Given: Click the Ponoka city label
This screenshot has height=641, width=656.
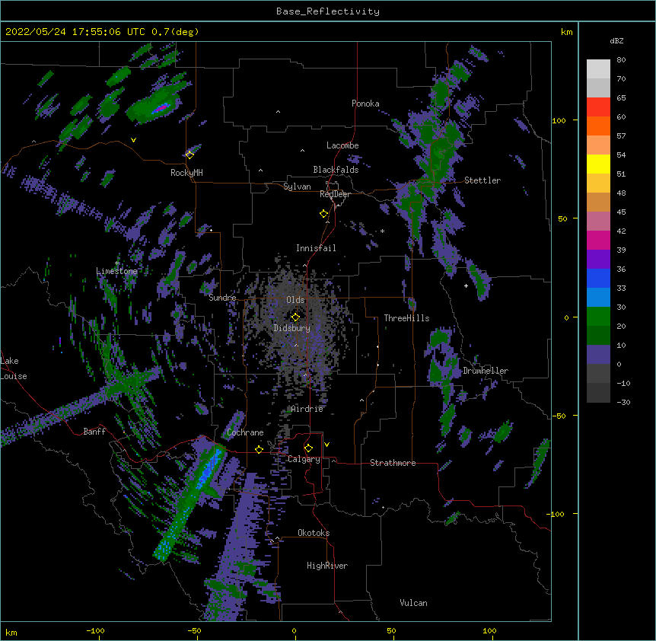Looking at the screenshot, I should [x=365, y=104].
